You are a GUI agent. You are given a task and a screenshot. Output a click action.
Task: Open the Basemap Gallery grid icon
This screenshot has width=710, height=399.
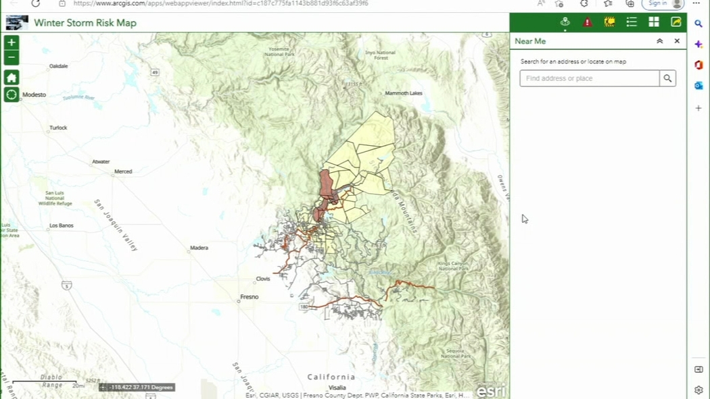654,22
